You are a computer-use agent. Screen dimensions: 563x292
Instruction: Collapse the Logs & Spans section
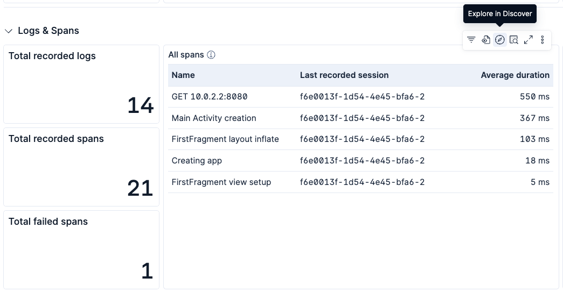point(9,31)
